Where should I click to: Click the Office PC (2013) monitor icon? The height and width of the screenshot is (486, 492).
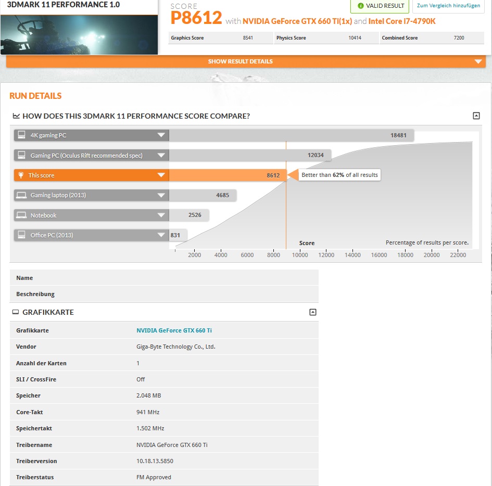click(21, 235)
